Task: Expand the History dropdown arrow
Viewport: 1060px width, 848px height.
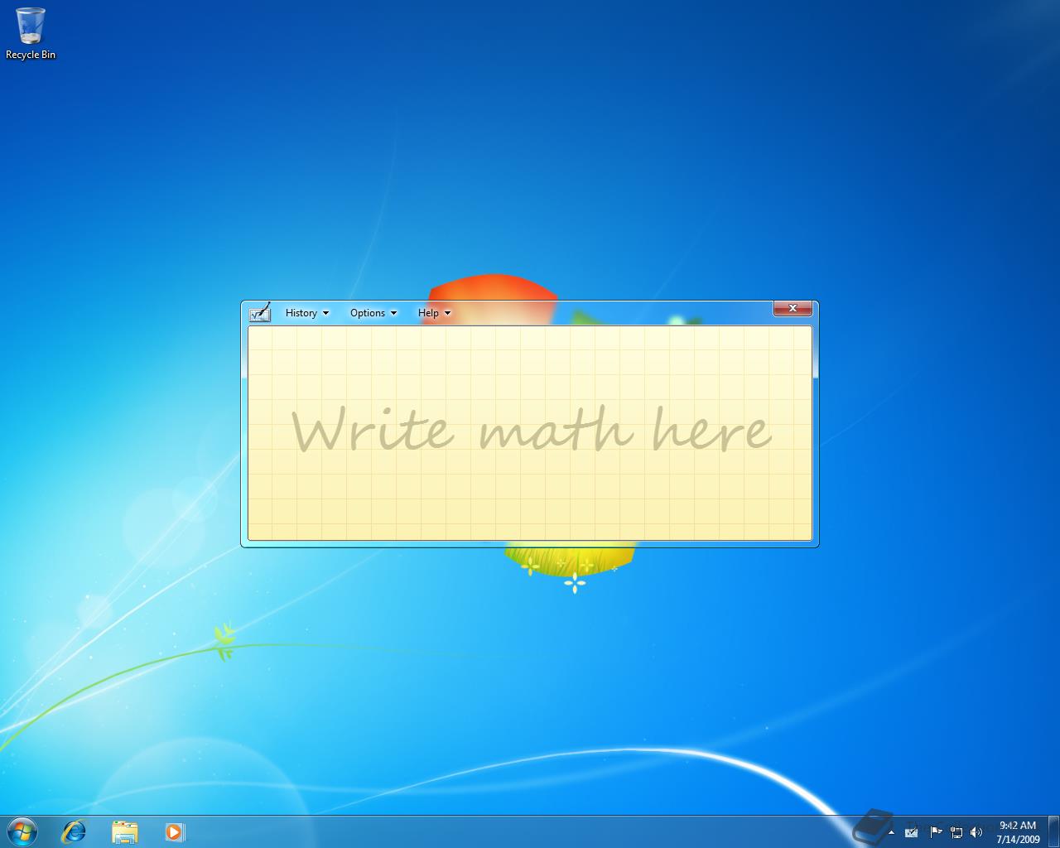Action: [x=325, y=313]
